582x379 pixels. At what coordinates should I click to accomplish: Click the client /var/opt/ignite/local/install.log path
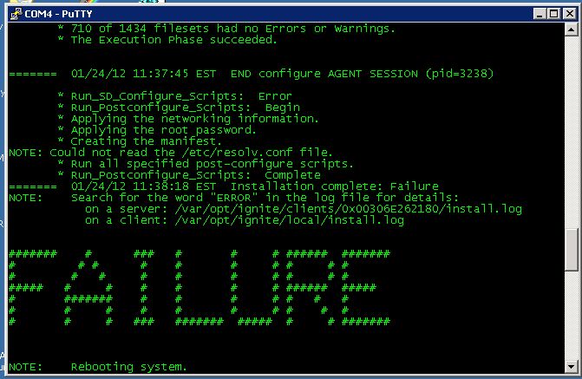tap(290, 220)
